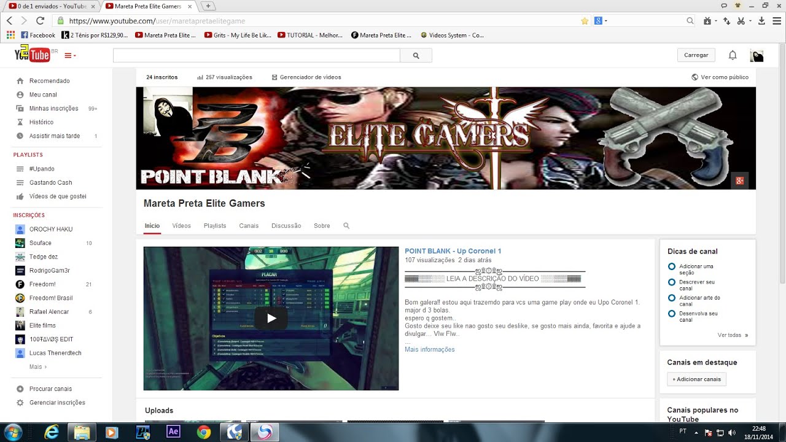This screenshot has width=786, height=442.
Task: Open Windows Start menu
Action: coord(13,432)
